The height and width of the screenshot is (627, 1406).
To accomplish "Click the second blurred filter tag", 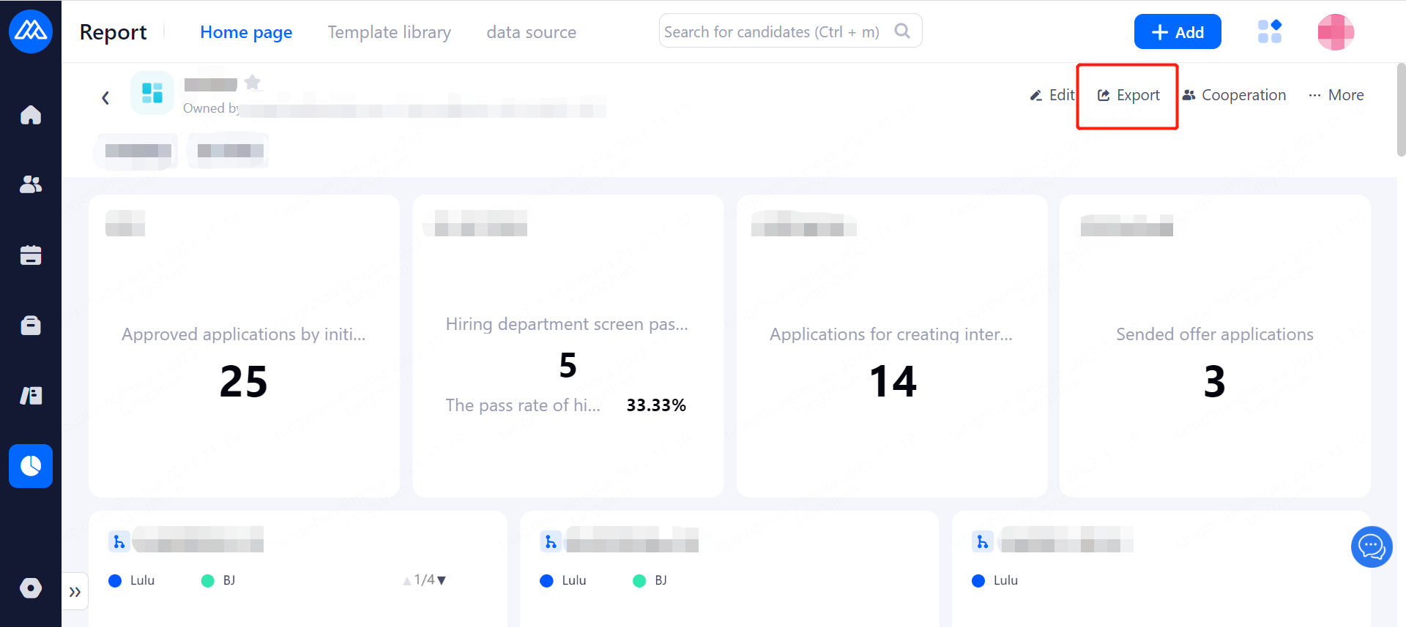I will tap(229, 151).
